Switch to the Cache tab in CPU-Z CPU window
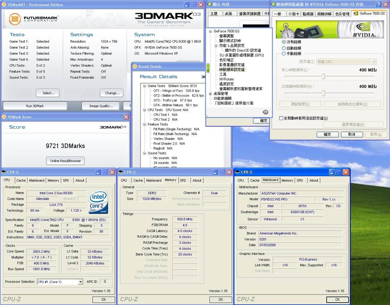Screen dimensions: 390x305 tap(21, 180)
